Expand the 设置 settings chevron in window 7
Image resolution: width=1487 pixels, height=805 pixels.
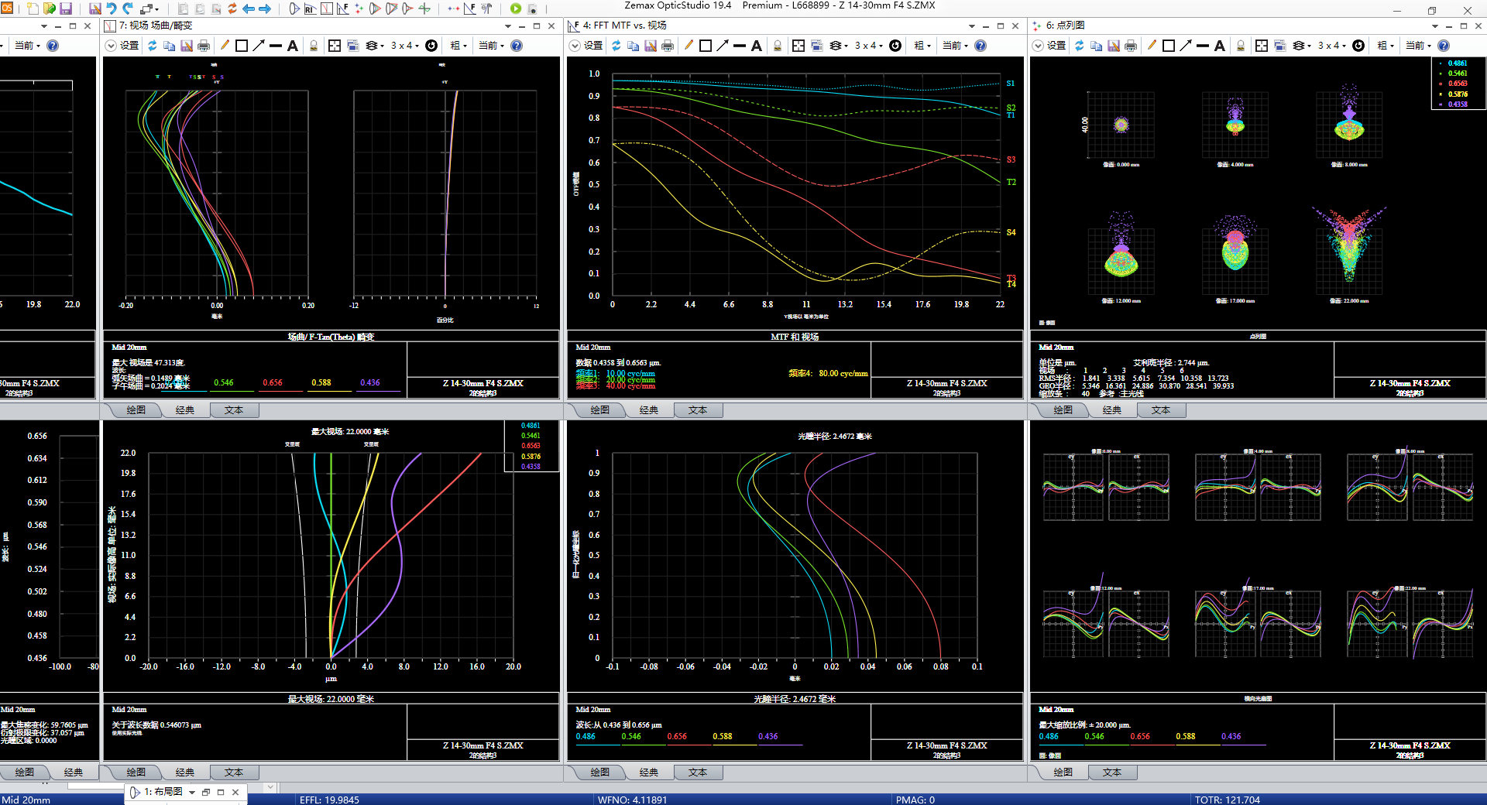tap(111, 46)
